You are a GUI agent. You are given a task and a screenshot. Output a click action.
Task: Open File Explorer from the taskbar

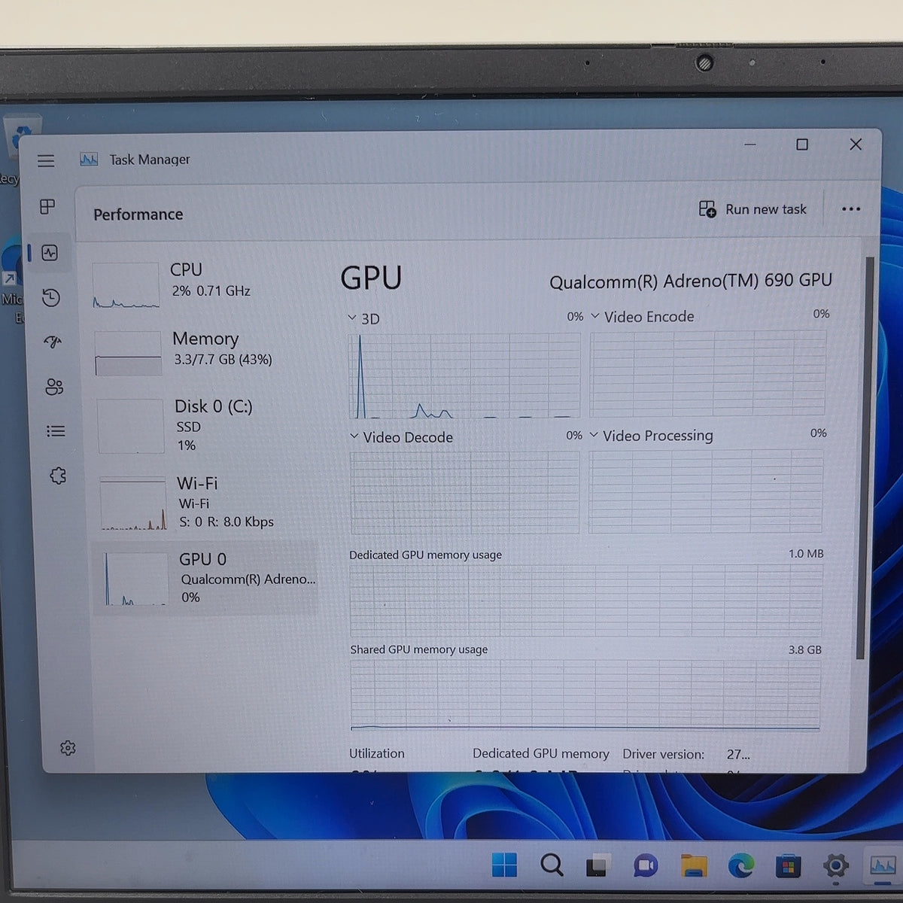click(693, 866)
